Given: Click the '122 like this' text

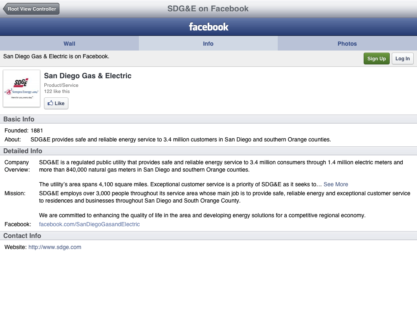Looking at the screenshot, I should pyautogui.click(x=57, y=91).
